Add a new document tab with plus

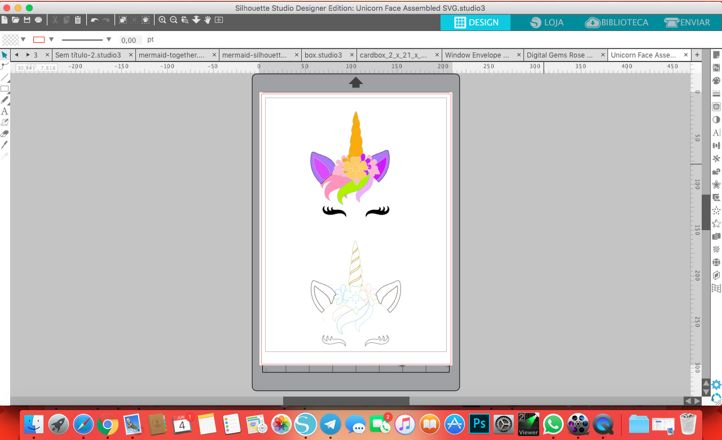[697, 55]
